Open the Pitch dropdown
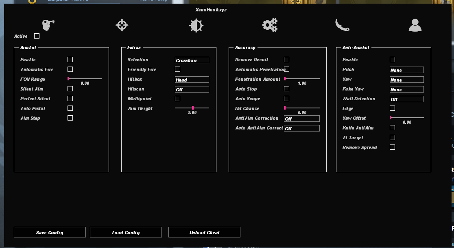This screenshot has height=248, width=454. click(406, 70)
